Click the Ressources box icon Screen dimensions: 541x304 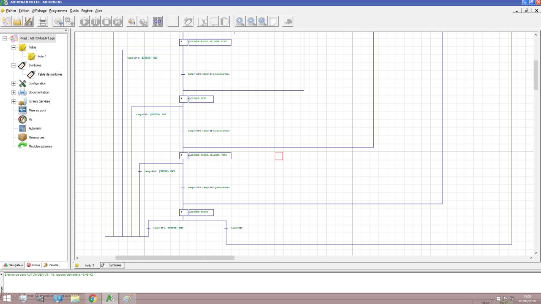tap(22, 137)
